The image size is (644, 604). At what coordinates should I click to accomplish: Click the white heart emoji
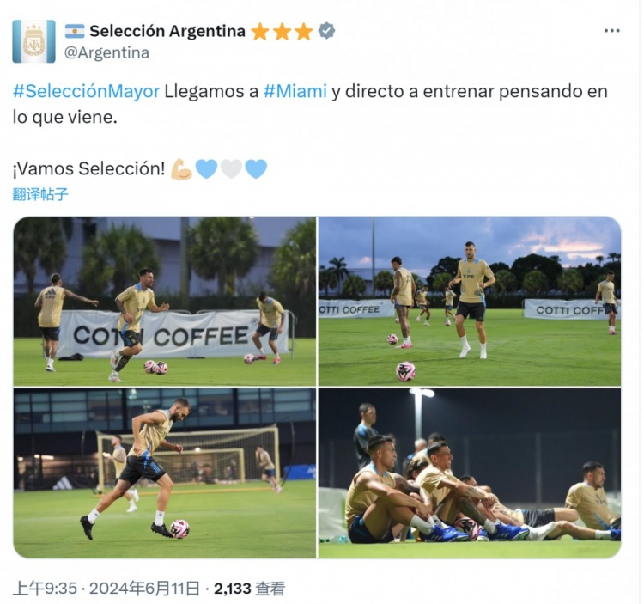click(x=231, y=169)
